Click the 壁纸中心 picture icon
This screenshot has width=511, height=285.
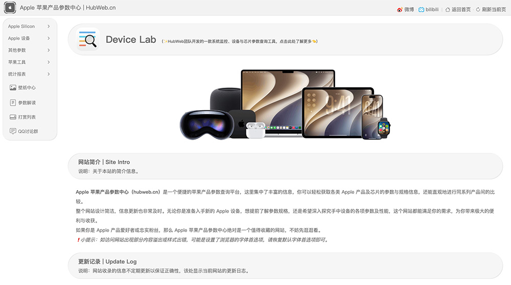(x=13, y=87)
